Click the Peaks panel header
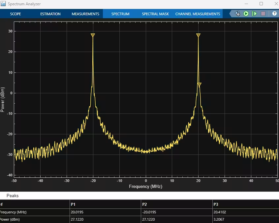279x223 pixels. [13, 196]
